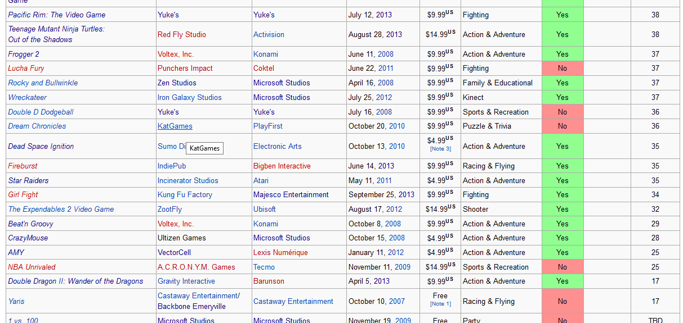Click the Gravity Interactive developer link
The image size is (683, 323).
coord(186,281)
